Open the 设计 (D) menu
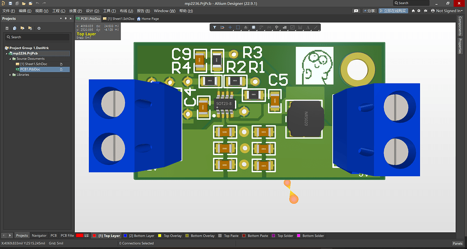This screenshot has height=249, width=467. coord(92,10)
